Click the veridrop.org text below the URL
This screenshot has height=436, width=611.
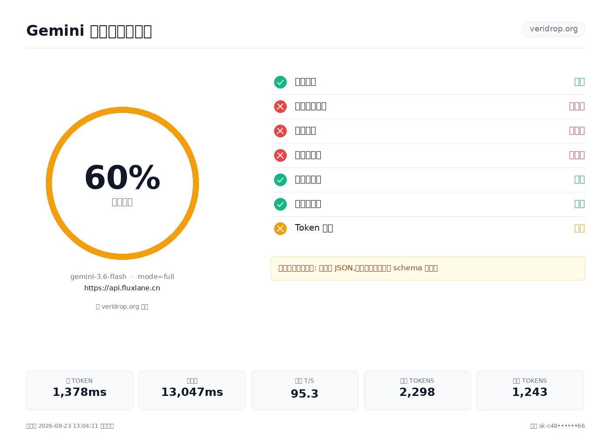tap(122, 307)
